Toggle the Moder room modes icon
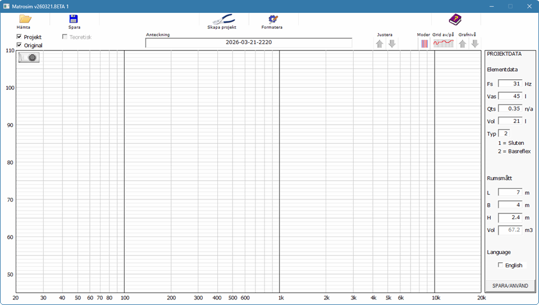The width and height of the screenshot is (539, 305). [x=424, y=44]
